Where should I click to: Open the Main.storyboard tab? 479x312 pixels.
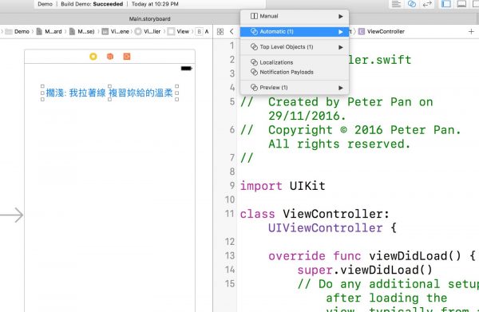tap(150, 19)
